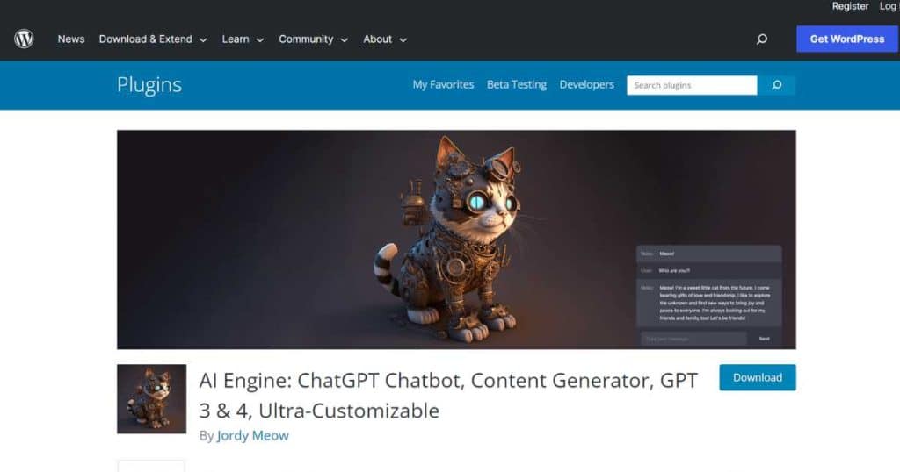900x472 pixels.
Task: Go to My Favorites
Action: point(443,85)
